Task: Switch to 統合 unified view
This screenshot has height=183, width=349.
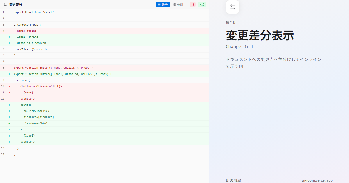Action: (163, 5)
